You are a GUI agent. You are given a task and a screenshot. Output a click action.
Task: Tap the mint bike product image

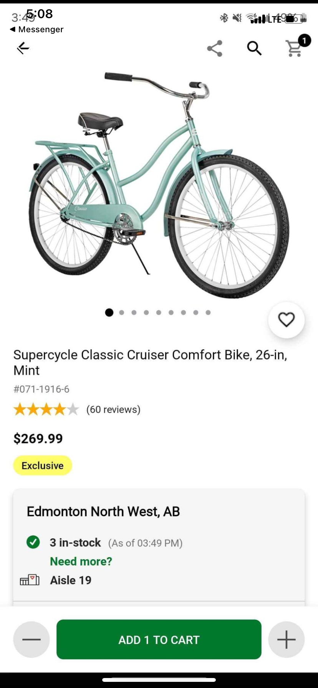pos(159,184)
